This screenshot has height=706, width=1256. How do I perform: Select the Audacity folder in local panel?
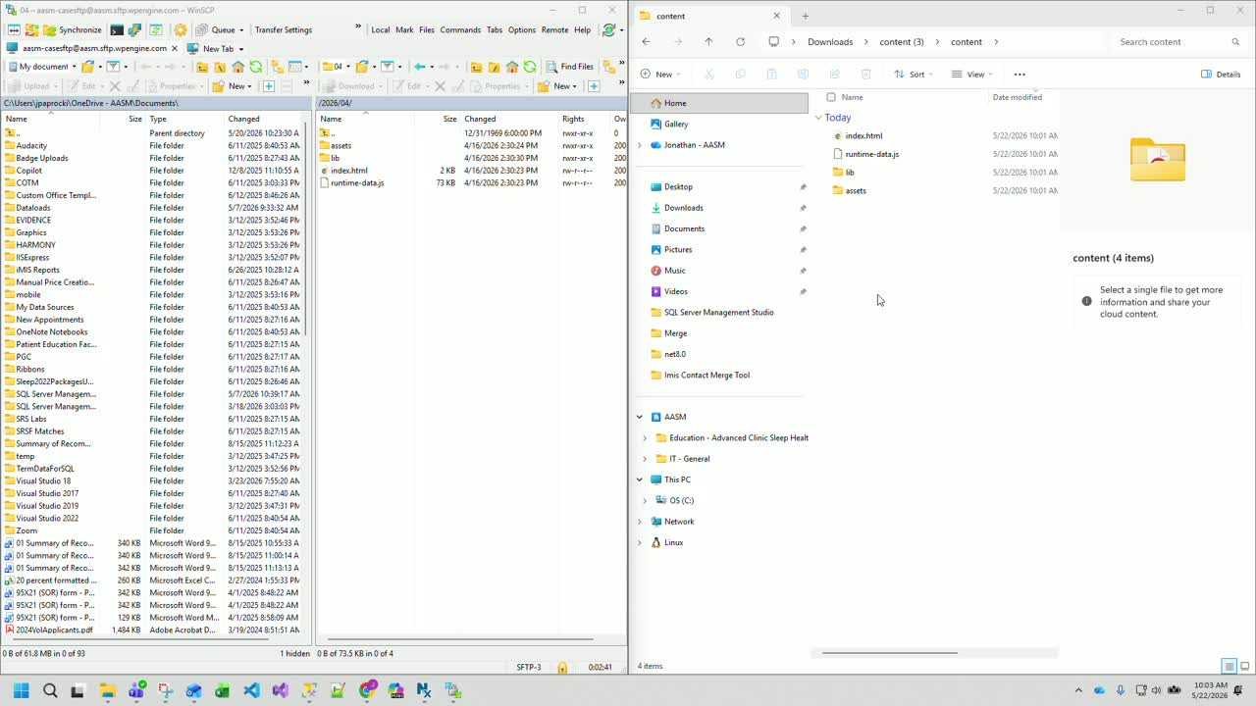(31, 145)
